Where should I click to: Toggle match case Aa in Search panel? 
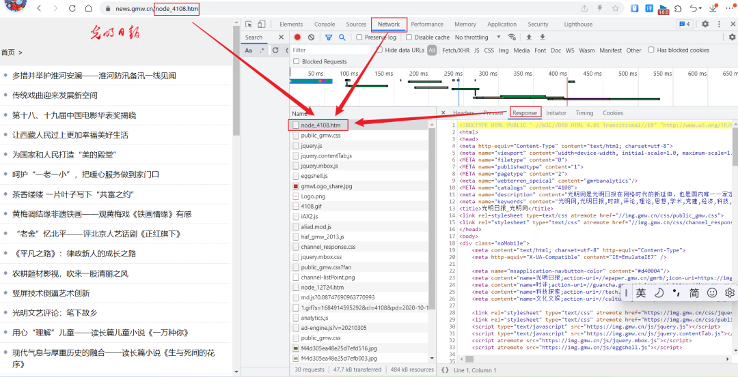point(249,50)
